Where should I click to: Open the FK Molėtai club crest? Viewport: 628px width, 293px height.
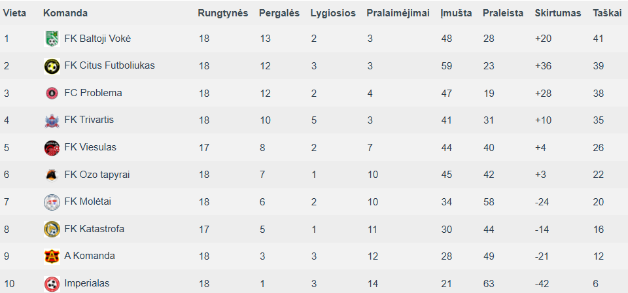[52, 201]
